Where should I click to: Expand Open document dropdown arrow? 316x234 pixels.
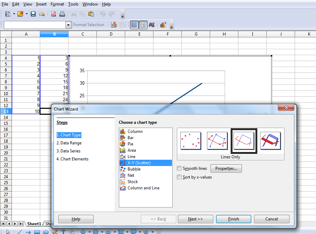(26, 14)
